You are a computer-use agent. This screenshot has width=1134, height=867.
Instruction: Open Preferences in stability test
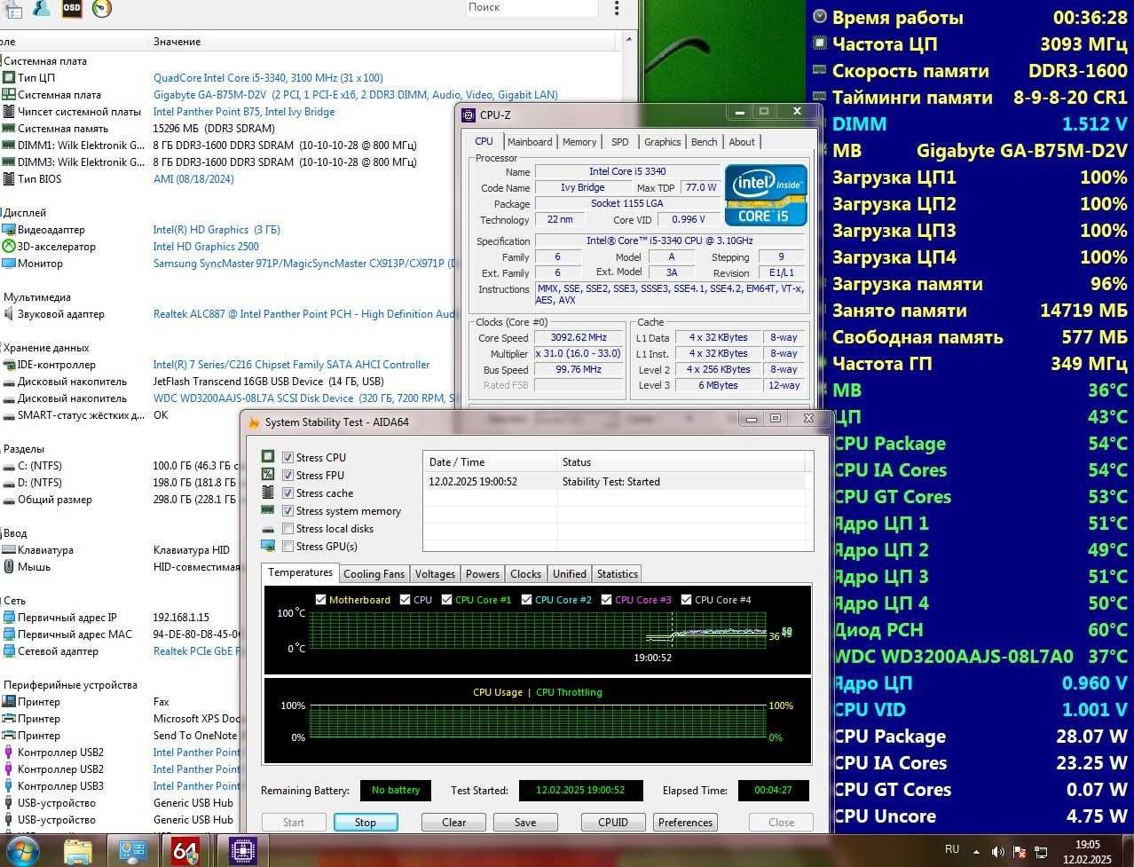tap(685, 823)
